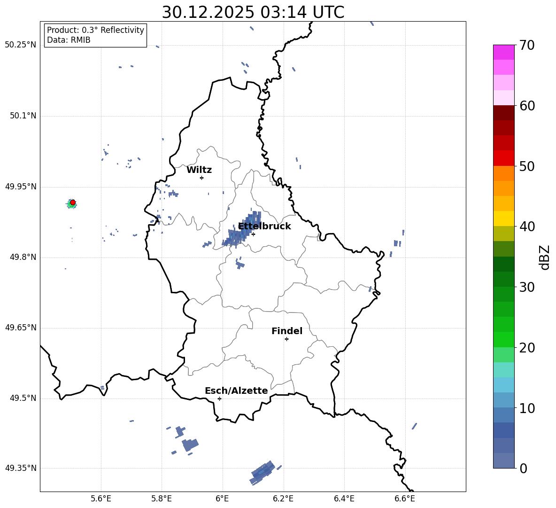Click the red radar site dot
556x508 pixels.
click(73, 203)
